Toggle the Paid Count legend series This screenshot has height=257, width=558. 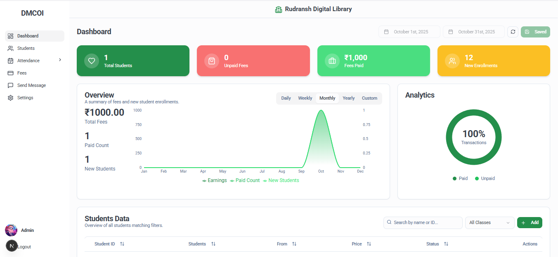pos(245,180)
